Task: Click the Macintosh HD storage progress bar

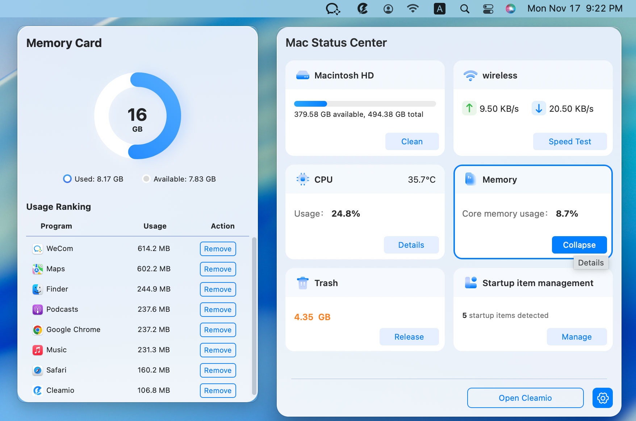Action: 365,104
